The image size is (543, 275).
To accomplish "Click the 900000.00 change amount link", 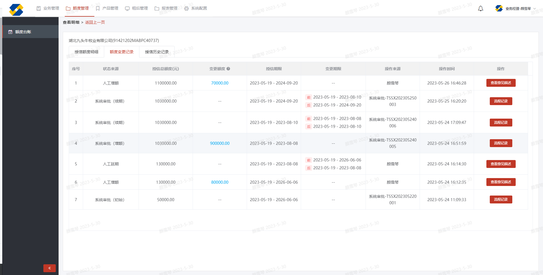I will [220, 143].
